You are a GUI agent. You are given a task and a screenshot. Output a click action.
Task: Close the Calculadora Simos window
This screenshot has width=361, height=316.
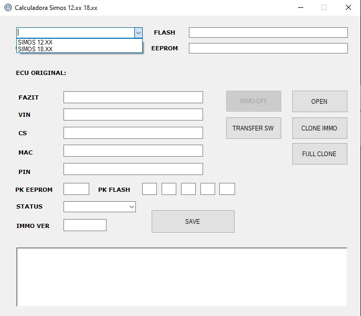coord(348,7)
